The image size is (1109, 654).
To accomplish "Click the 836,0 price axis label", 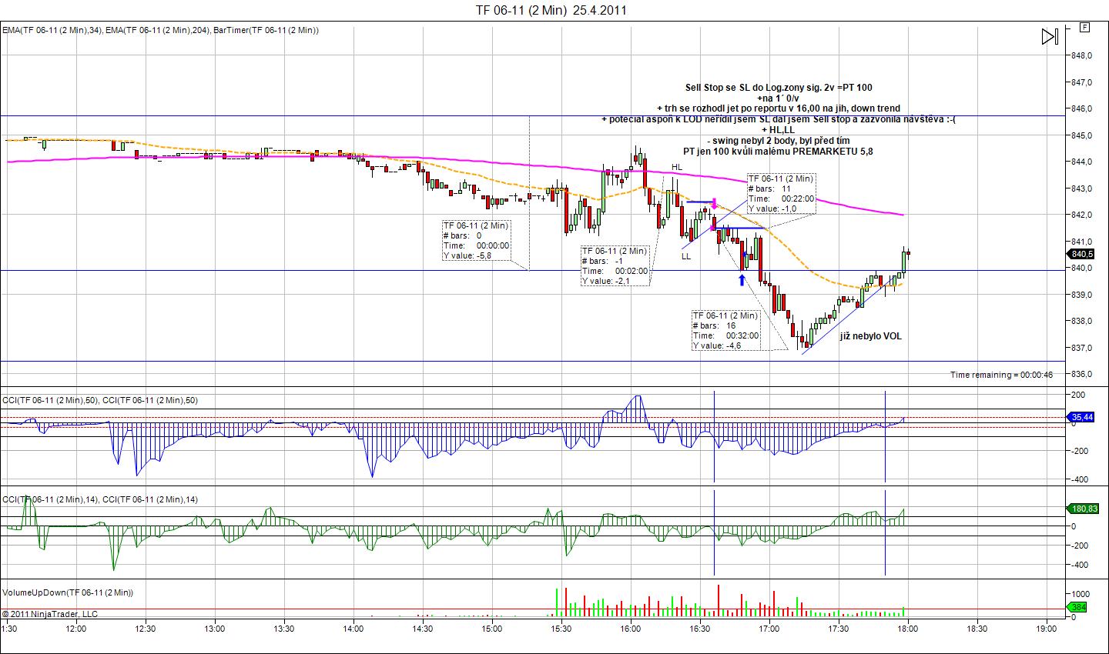I will pyautogui.click(x=1082, y=374).
